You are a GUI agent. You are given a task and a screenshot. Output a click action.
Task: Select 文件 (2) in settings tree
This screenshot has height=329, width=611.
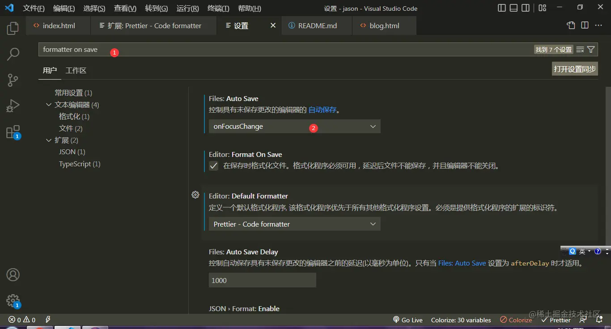coord(71,128)
